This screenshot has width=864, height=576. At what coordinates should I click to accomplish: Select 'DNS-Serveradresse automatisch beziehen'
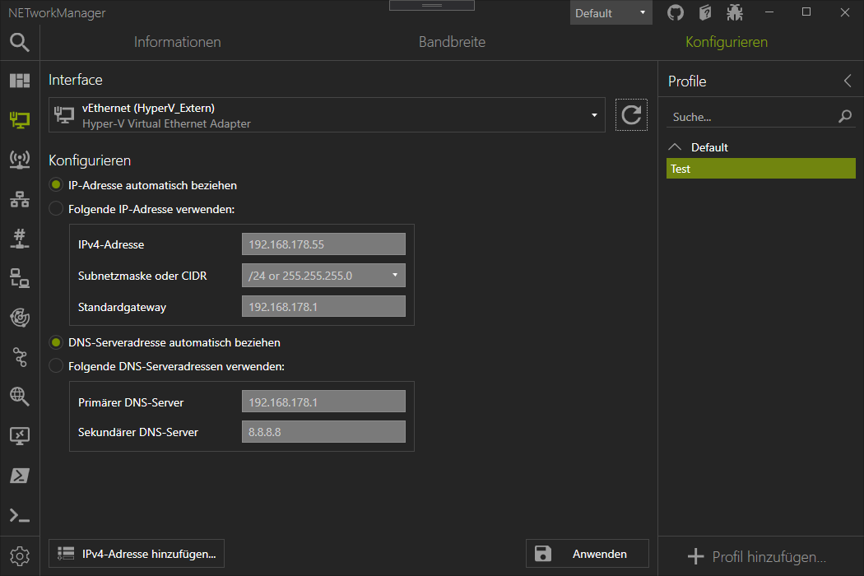click(55, 341)
